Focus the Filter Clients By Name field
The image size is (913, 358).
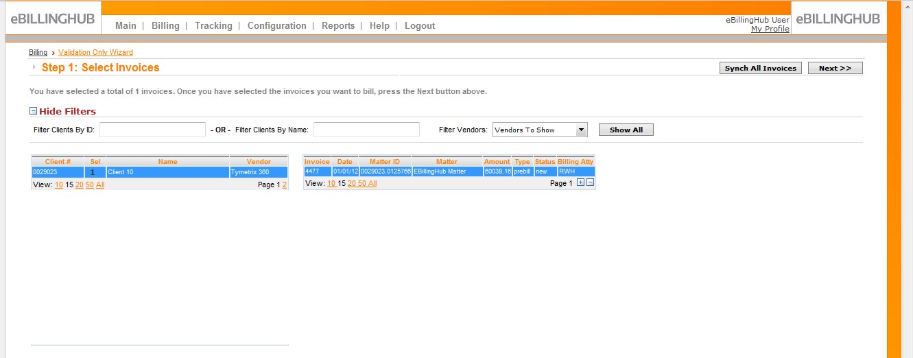coord(366,130)
